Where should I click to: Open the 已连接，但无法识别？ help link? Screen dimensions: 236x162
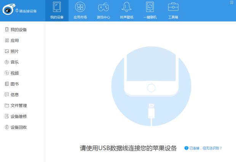click(x=206, y=148)
